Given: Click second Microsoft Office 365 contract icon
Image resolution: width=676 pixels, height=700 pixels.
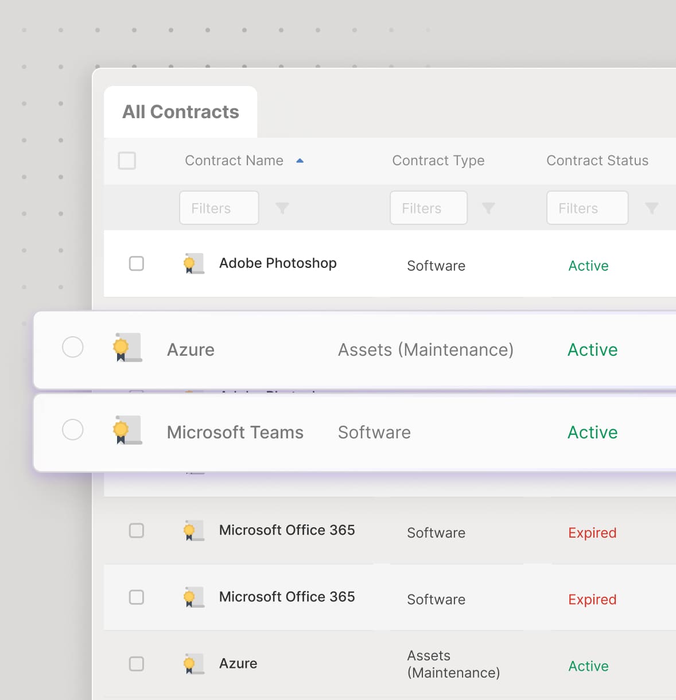Looking at the screenshot, I should click(193, 597).
